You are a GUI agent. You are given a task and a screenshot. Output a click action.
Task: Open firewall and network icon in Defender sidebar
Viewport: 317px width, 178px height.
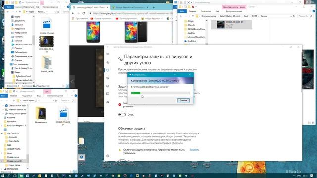[108, 86]
